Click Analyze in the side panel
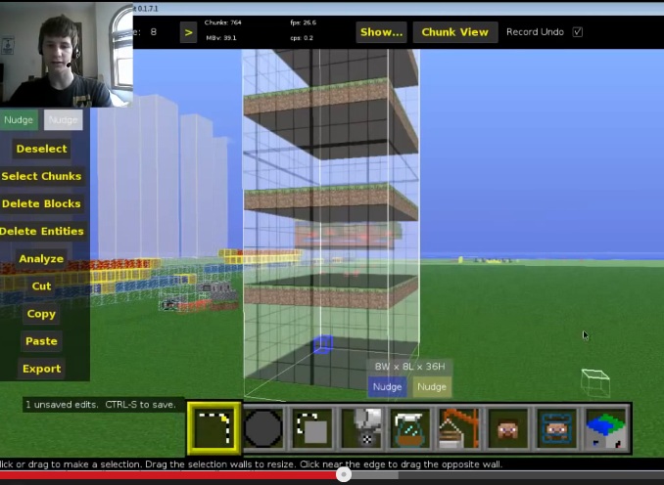Screen dimensions: 664x485 [x=41, y=259]
